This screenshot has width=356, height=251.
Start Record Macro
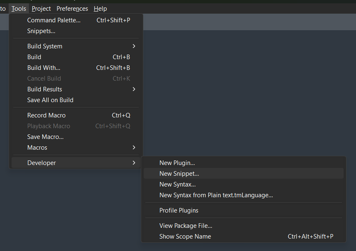click(x=46, y=115)
